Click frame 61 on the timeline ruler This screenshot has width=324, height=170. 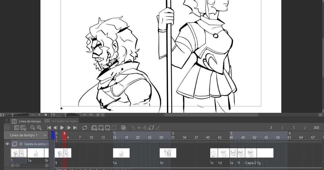tap(289, 137)
